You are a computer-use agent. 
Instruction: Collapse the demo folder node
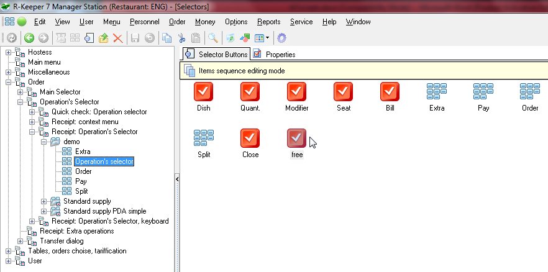[43, 142]
